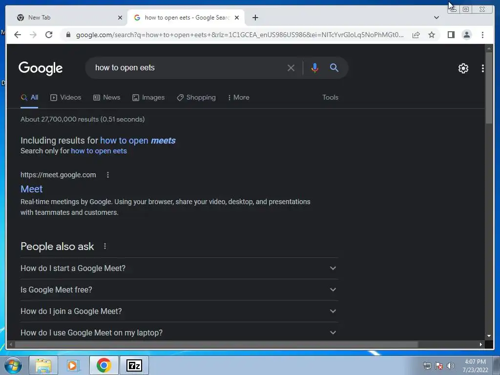Click the page scroll down arrow
The width and height of the screenshot is (500, 375).
(x=489, y=336)
